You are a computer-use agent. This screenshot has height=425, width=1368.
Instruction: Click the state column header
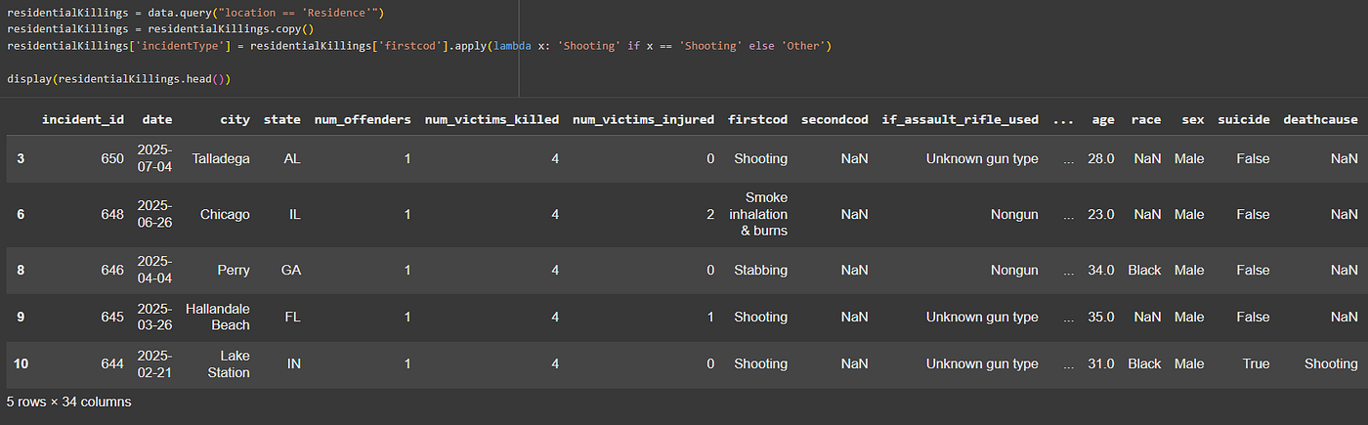tap(282, 119)
